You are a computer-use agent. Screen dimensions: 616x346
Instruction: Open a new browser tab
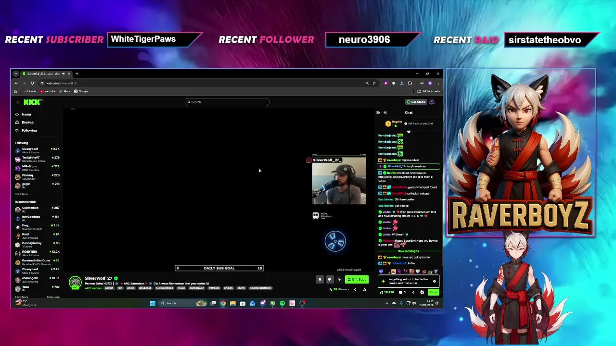[x=77, y=74]
